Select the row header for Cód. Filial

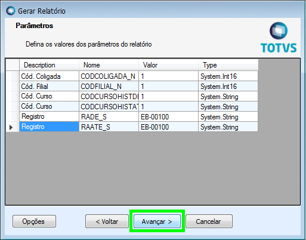point(13,87)
